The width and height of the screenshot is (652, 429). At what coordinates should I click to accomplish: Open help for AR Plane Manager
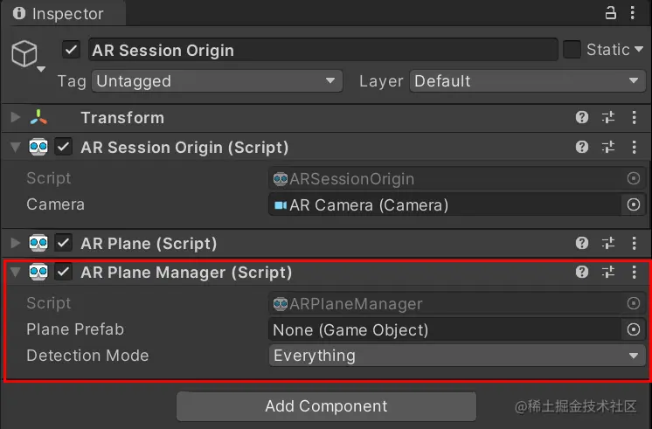(x=582, y=272)
